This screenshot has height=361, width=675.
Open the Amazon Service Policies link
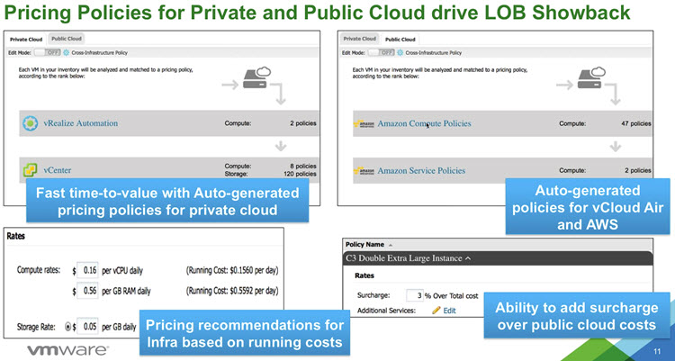tap(421, 170)
